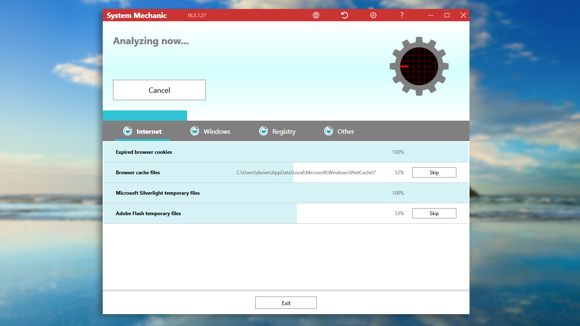Click the version number 16.5.1.27
The height and width of the screenshot is (326, 580).
(x=196, y=16)
